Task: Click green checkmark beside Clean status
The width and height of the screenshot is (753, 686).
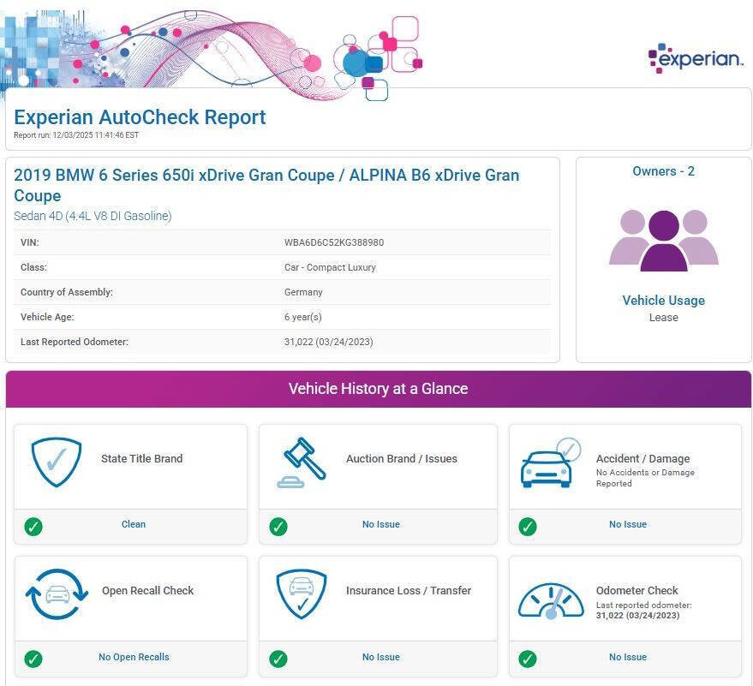Action: click(33, 527)
